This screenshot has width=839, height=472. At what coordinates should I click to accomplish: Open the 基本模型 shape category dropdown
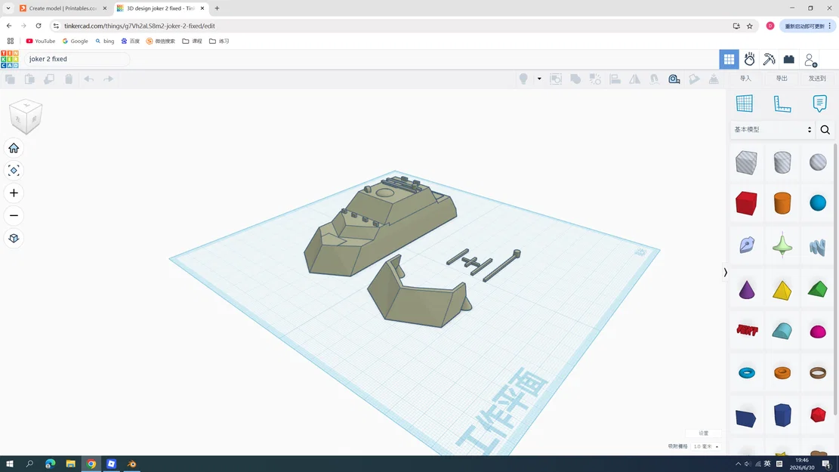tap(773, 129)
